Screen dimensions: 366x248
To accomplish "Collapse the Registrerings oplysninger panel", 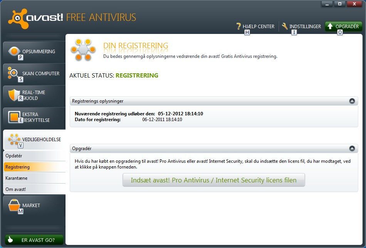I will [x=352, y=101].
